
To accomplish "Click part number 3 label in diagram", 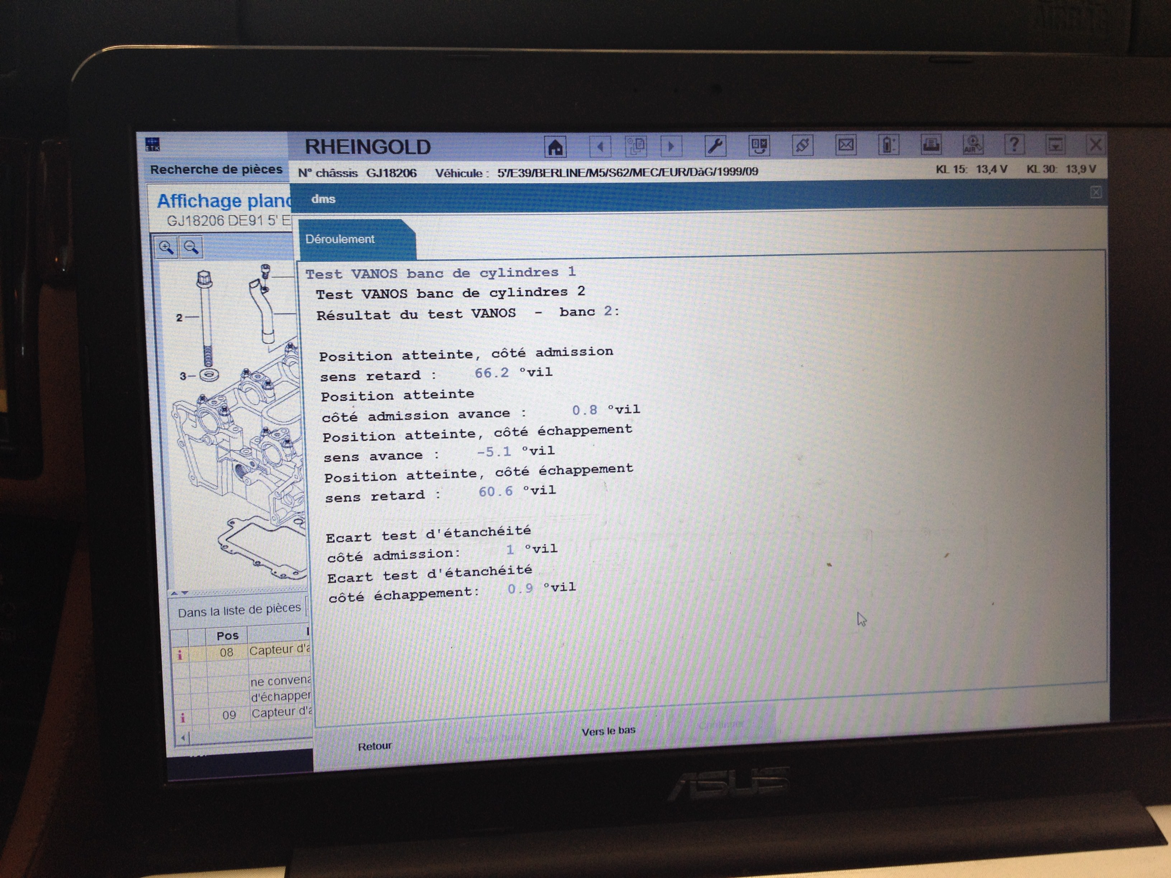I will point(183,376).
